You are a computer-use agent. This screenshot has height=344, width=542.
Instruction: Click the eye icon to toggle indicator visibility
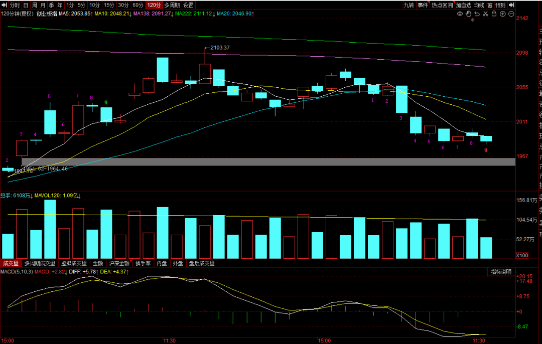point(460,14)
